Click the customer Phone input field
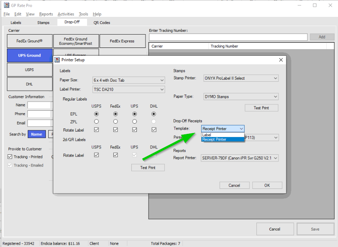Image resolution: width=338 pixels, height=247 pixels. click(40, 114)
